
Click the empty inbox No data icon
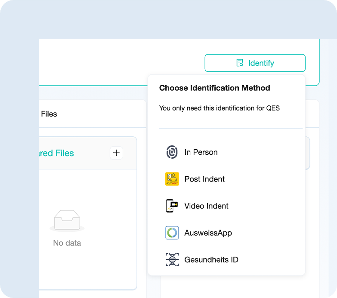pos(67,221)
